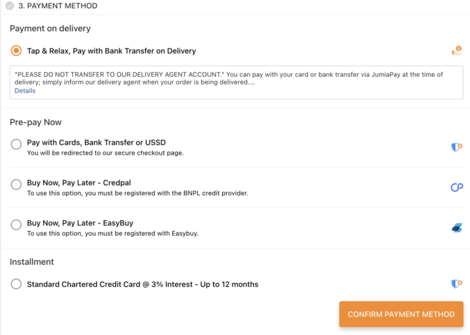Click the shield icon beside Pay with Cards
This screenshot has height=335, width=470.
(456, 147)
